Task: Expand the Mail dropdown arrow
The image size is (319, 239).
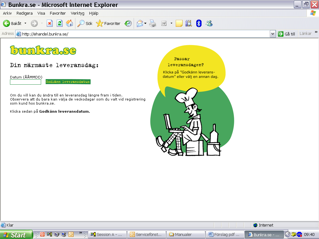Action: pos(145,23)
